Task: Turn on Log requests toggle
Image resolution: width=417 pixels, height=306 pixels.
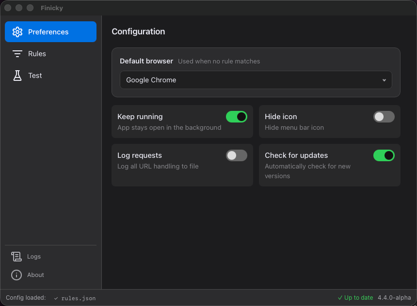Action: click(x=237, y=155)
